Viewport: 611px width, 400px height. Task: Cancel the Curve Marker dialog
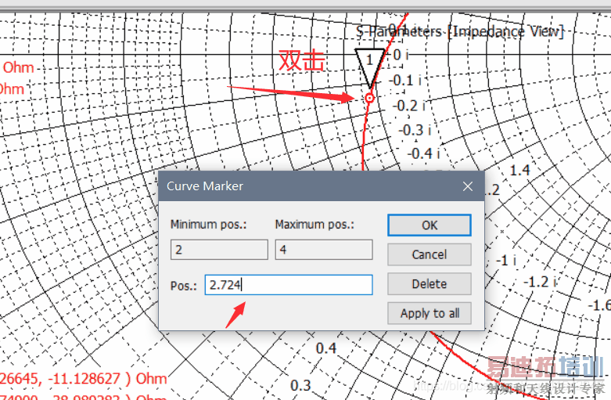click(x=429, y=254)
